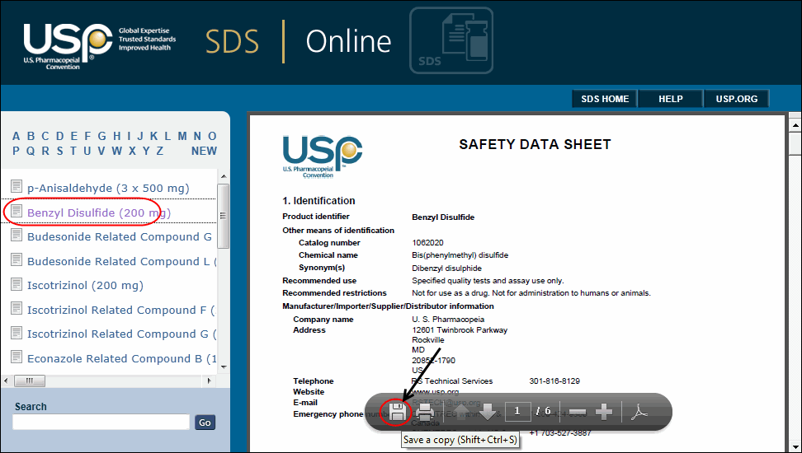Click the product list vertical scrollbar handle
Image resolution: width=802 pixels, height=453 pixels.
223,216
